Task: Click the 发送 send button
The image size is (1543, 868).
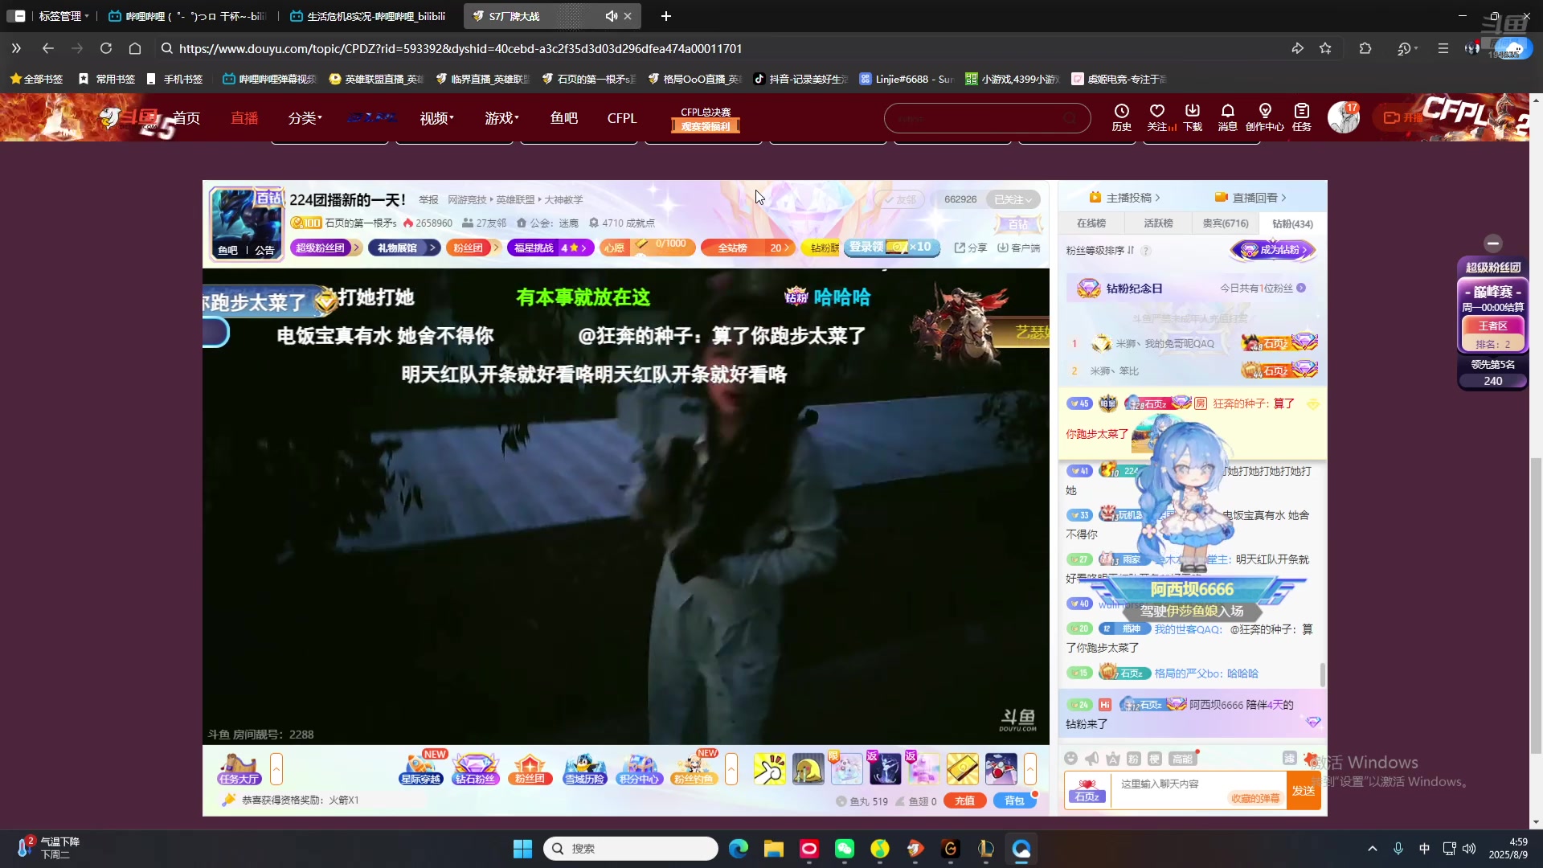Action: point(1304,790)
